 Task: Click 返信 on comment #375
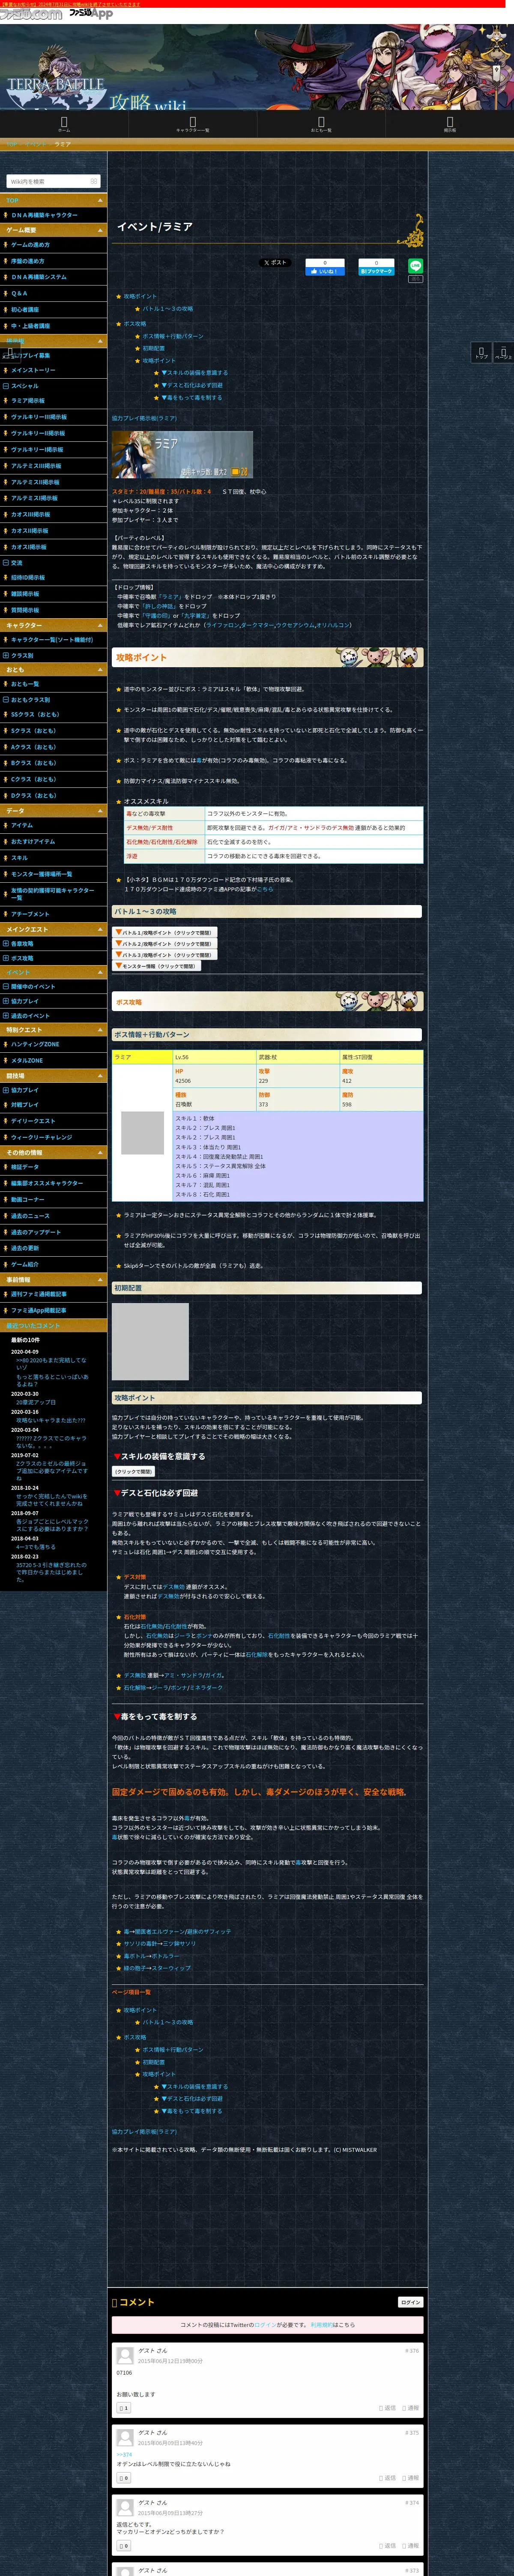(388, 2478)
